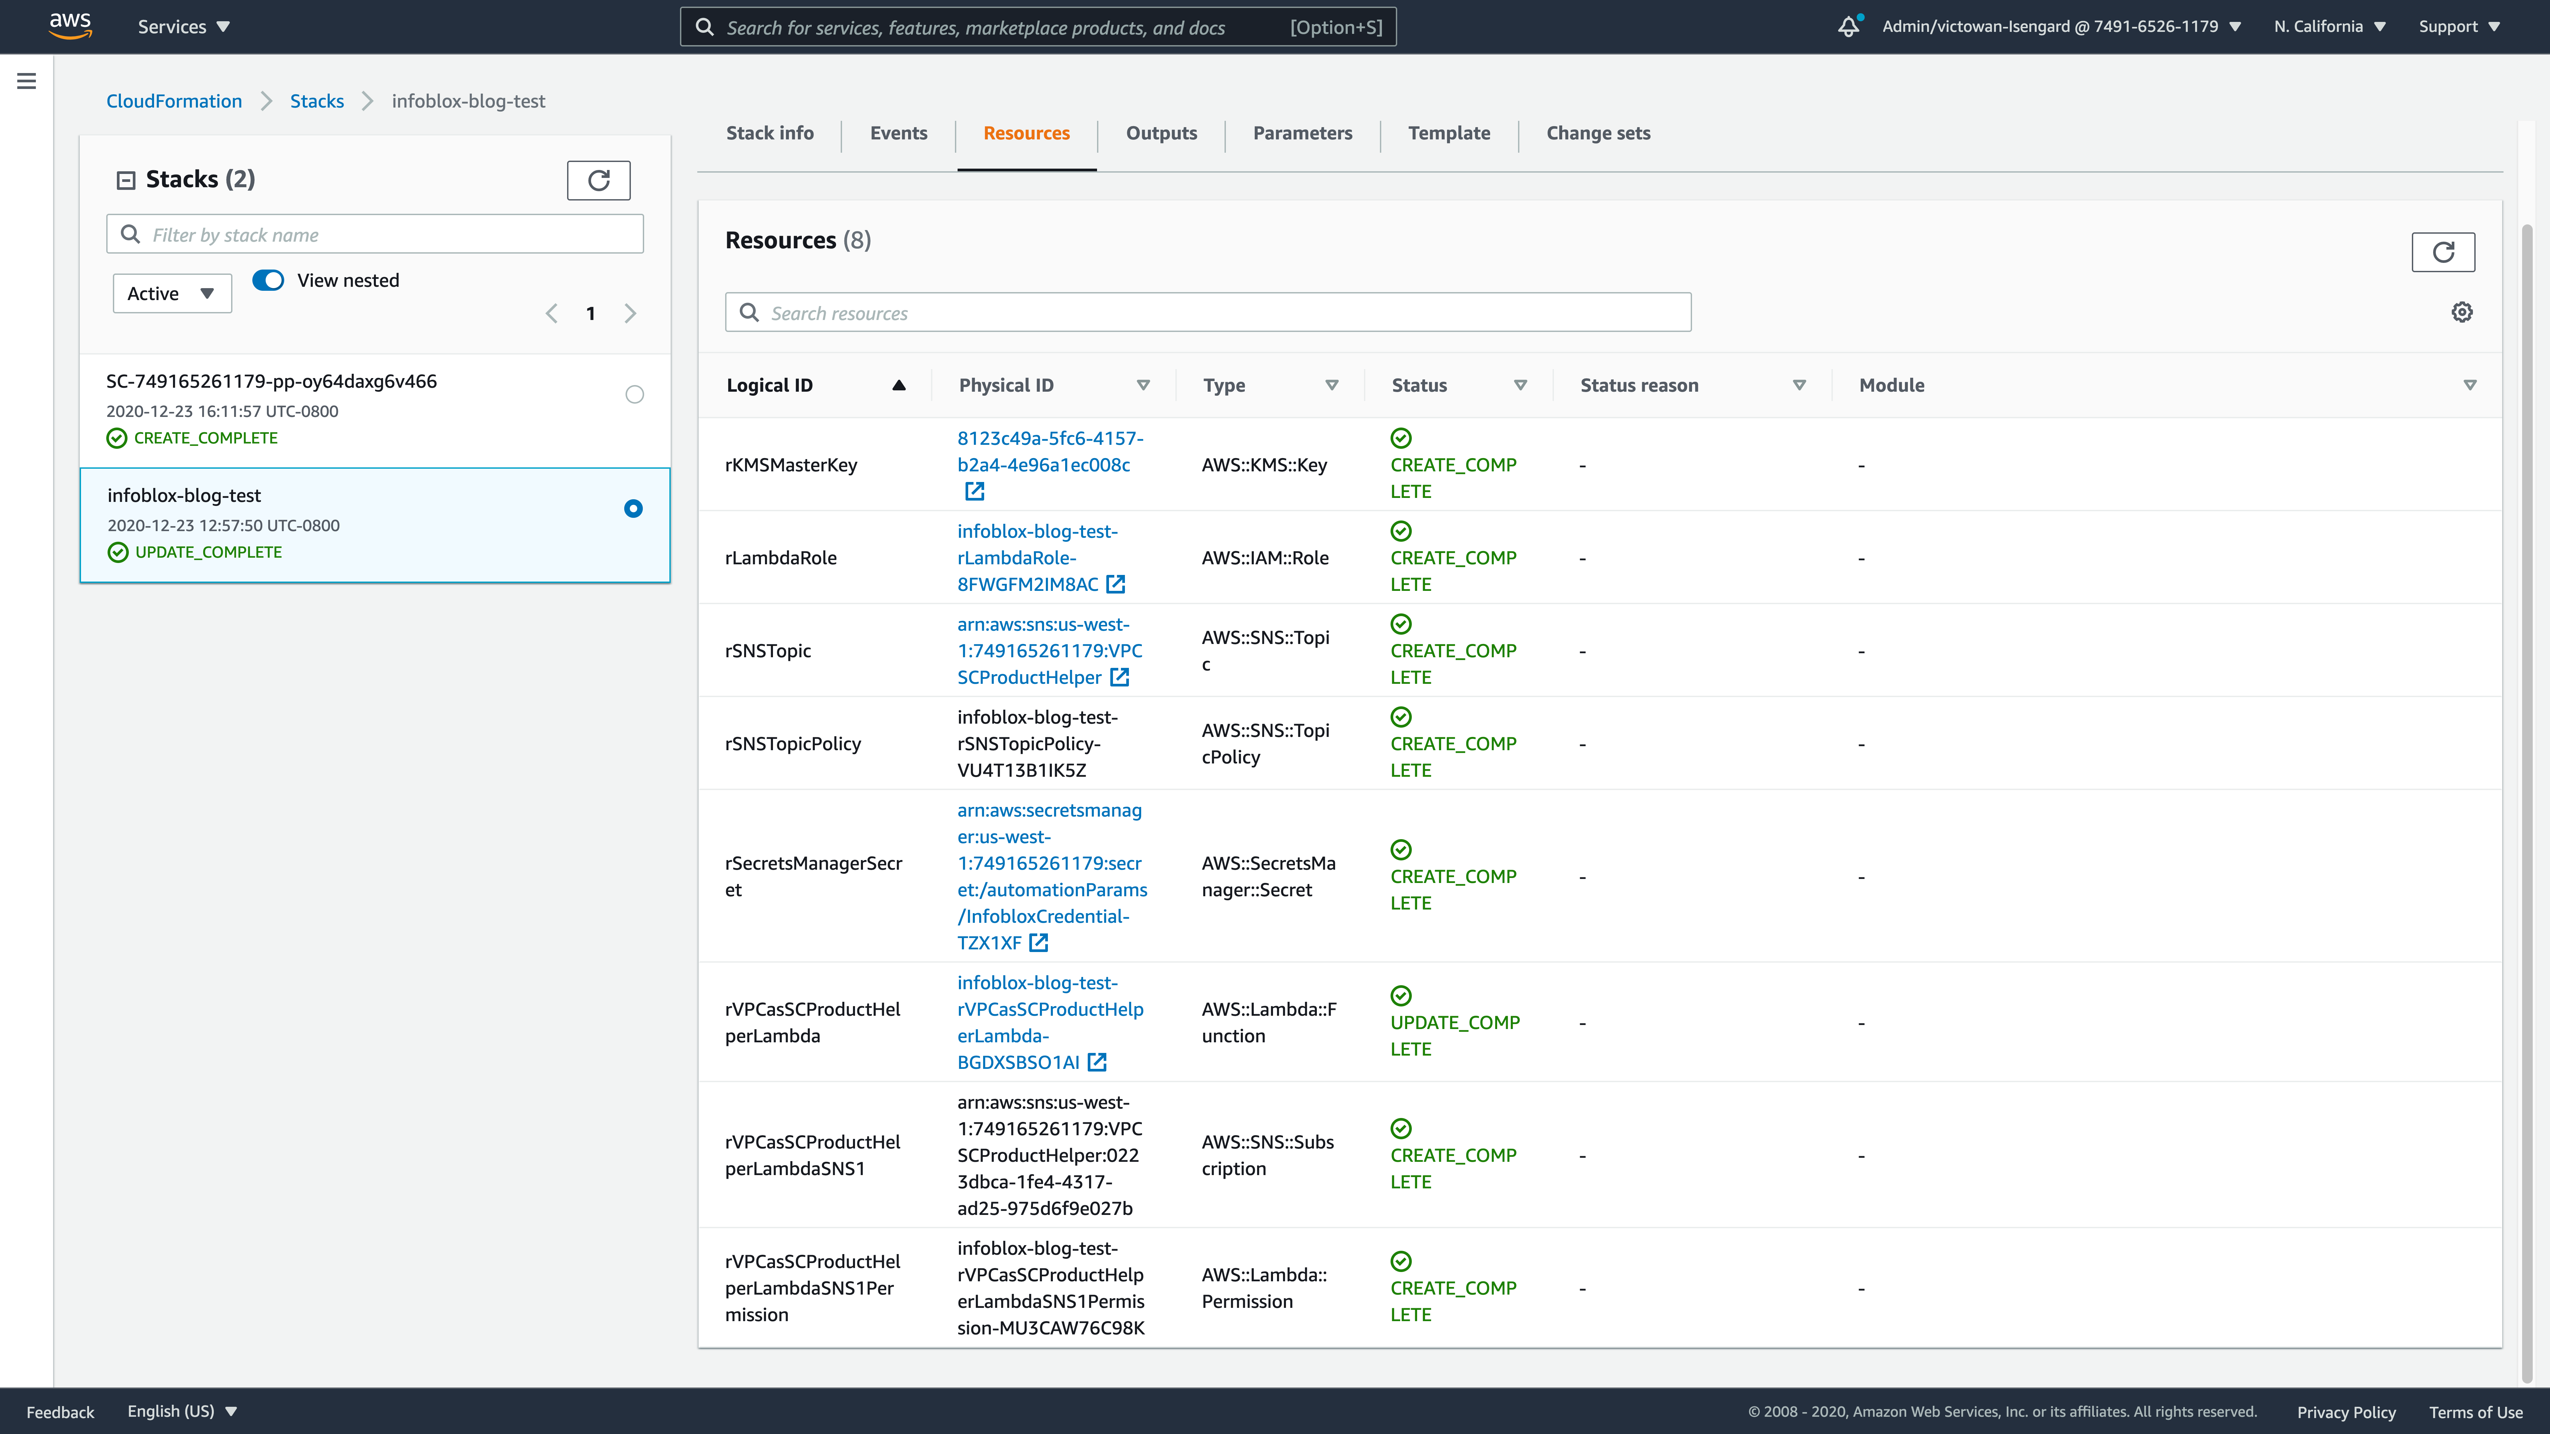
Task: Open Resources table preferences gear
Action: (x=2462, y=313)
